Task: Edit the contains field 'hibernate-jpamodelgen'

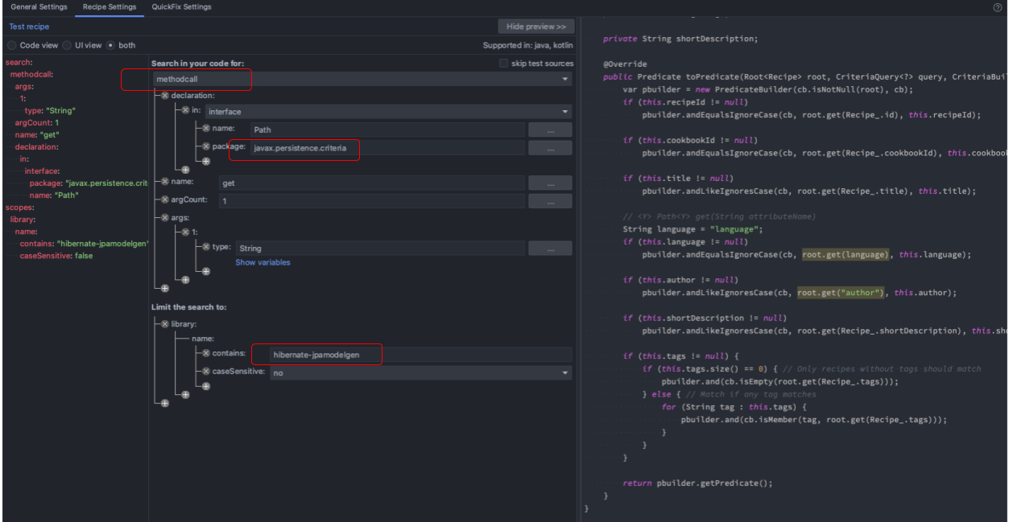Action: [x=420, y=355]
